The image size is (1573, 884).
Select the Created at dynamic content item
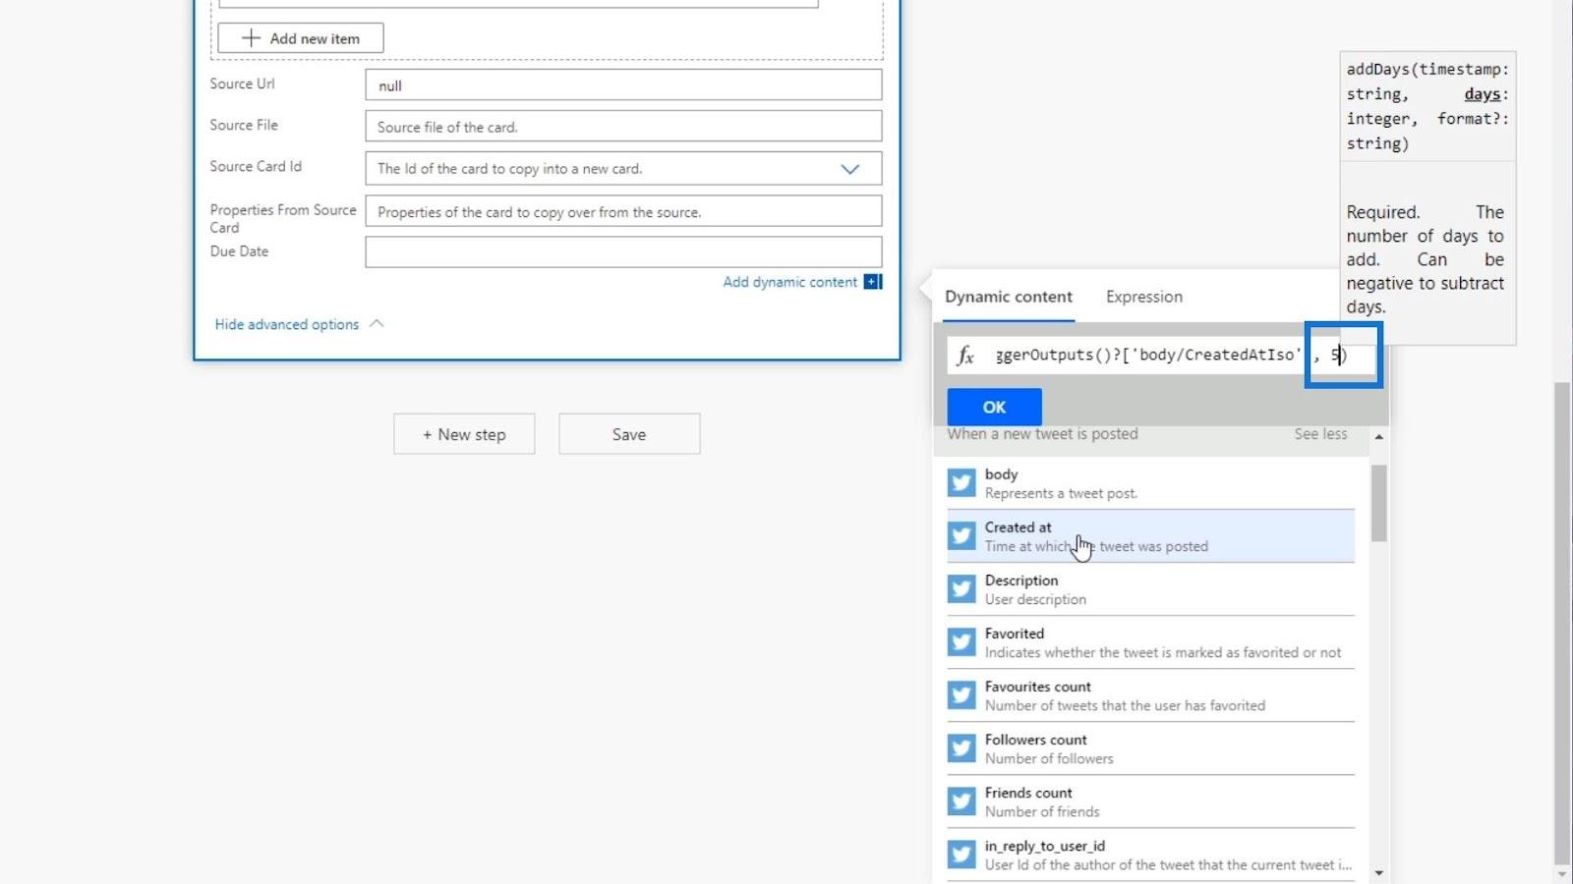(1150, 536)
